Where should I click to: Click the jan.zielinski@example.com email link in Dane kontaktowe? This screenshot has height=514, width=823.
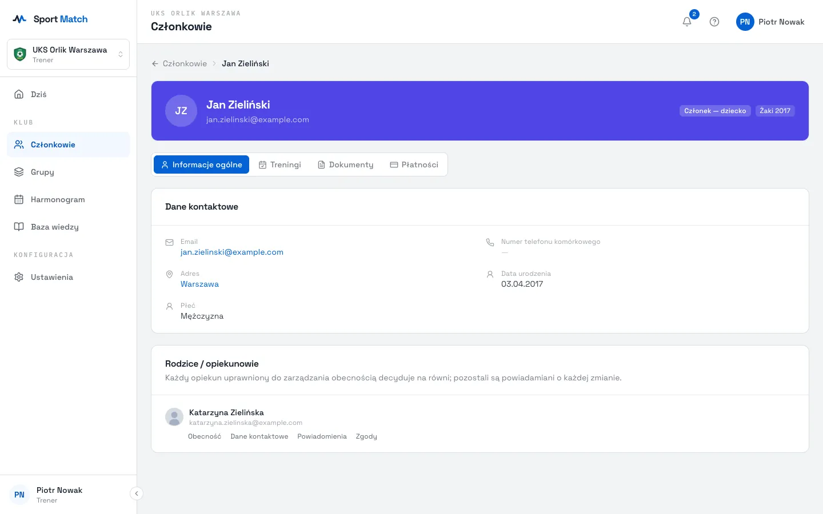point(232,252)
